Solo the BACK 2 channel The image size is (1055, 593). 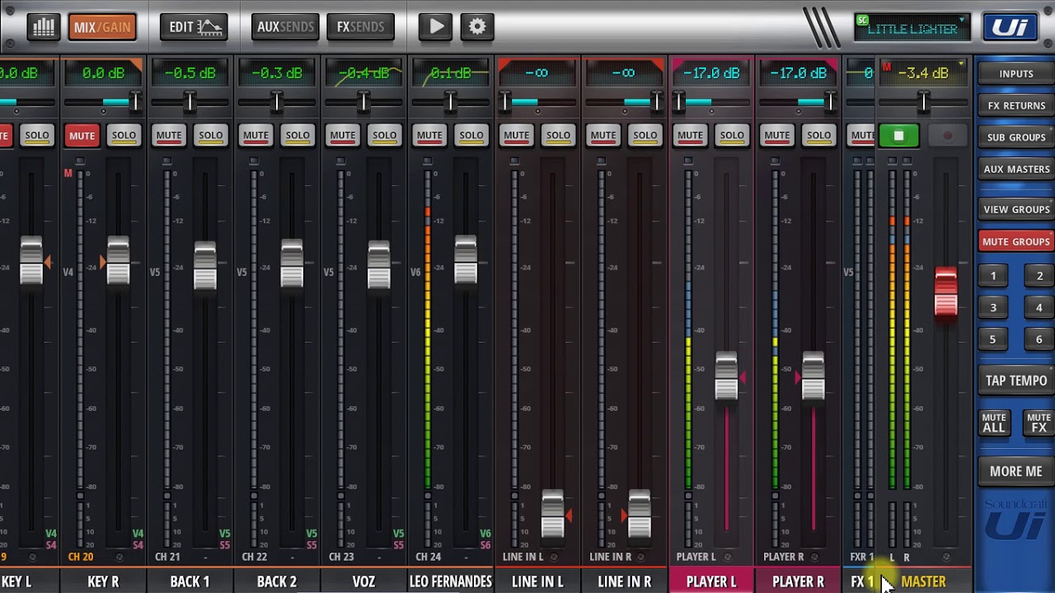[298, 135]
